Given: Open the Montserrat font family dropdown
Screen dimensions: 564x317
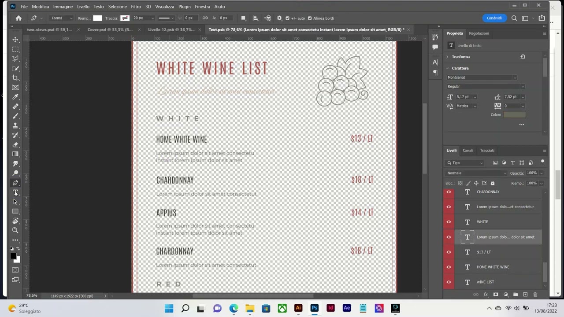Looking at the screenshot, I should 482,77.
